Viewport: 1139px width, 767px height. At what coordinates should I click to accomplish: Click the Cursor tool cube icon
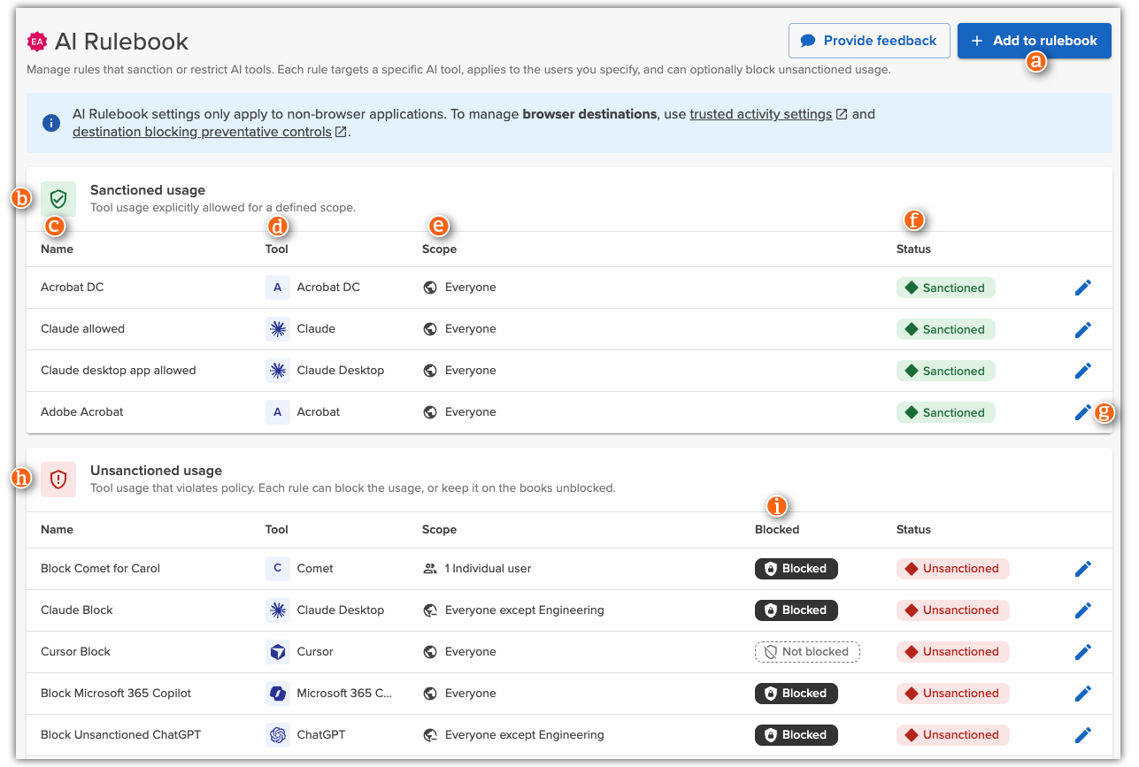point(278,652)
